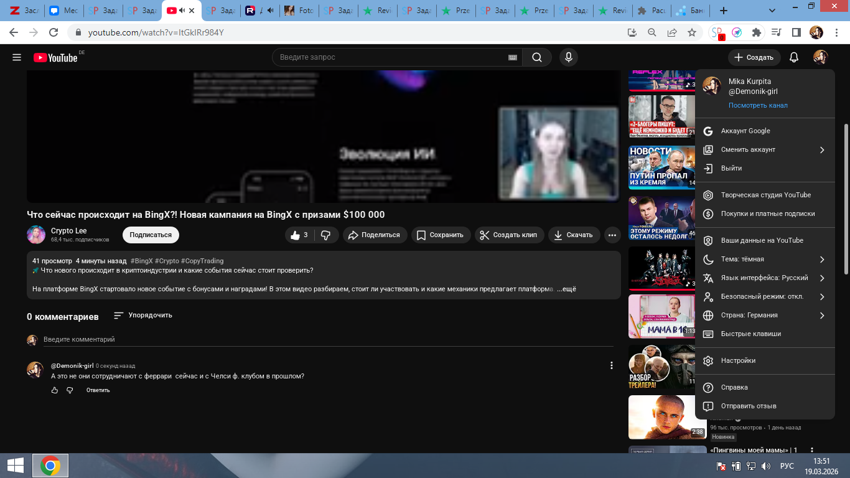Screen dimensions: 850x478
Task: Like the comment by @Demonik-girl
Action: click(55, 390)
